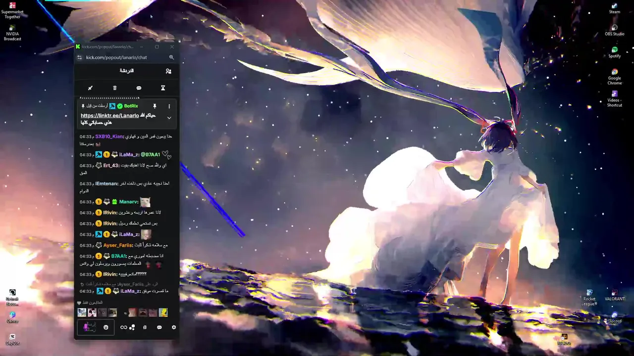Click the B7AA1 username in chat
The width and height of the screenshot is (634, 356).
click(119, 256)
